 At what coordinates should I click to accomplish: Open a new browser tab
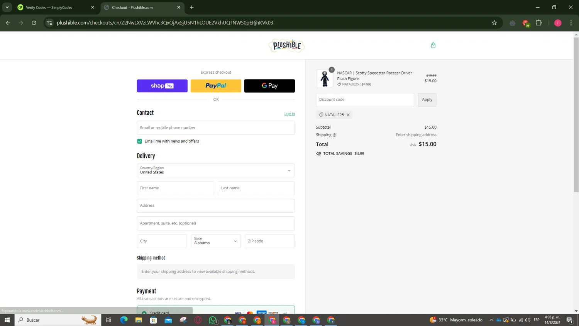tap(192, 7)
